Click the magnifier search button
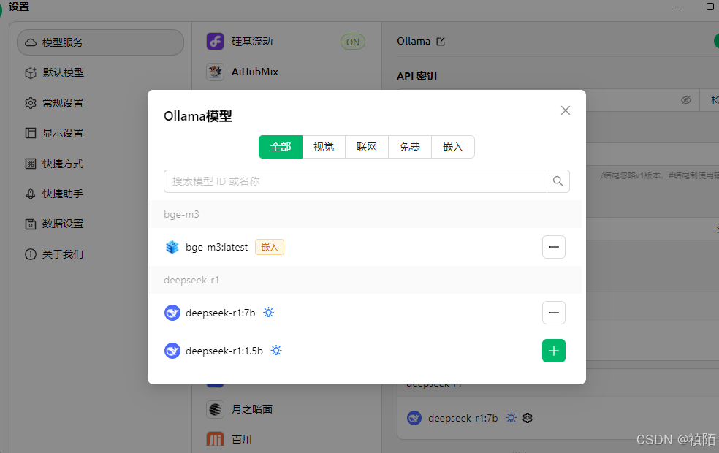Viewport: 719px width, 453px height. coord(558,181)
